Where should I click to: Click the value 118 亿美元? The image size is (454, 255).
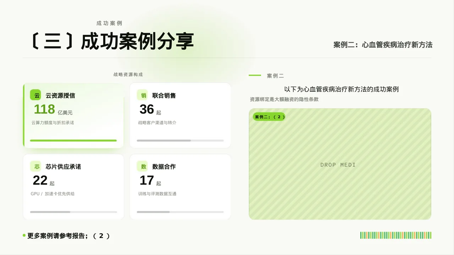point(53,109)
